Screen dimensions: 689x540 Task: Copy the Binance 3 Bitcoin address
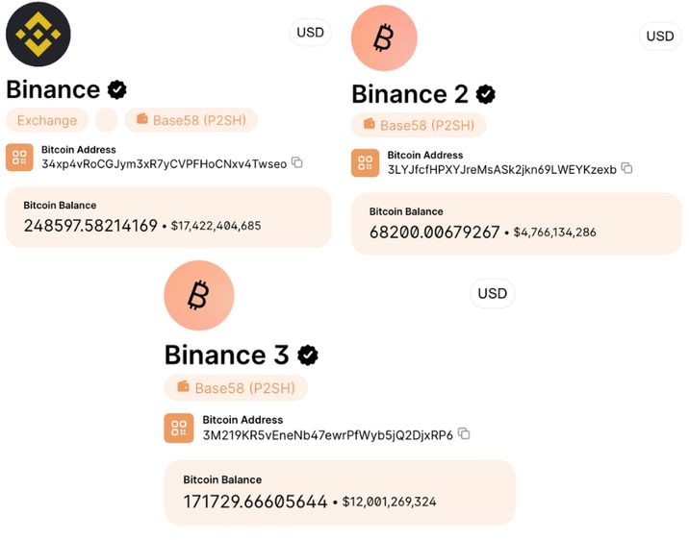click(464, 434)
